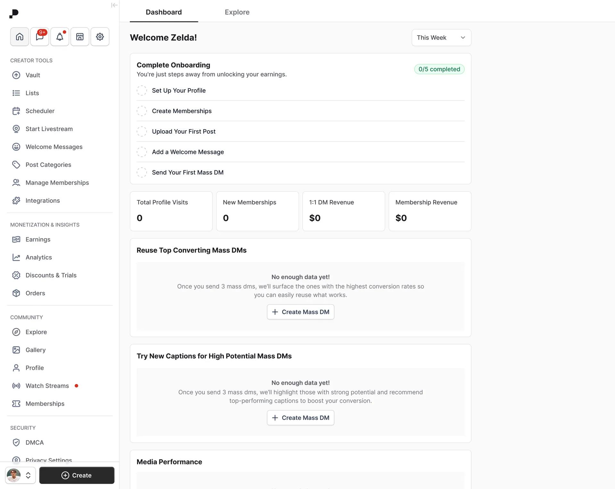Open the Settings gear icon
The image size is (615, 489).
(x=100, y=36)
